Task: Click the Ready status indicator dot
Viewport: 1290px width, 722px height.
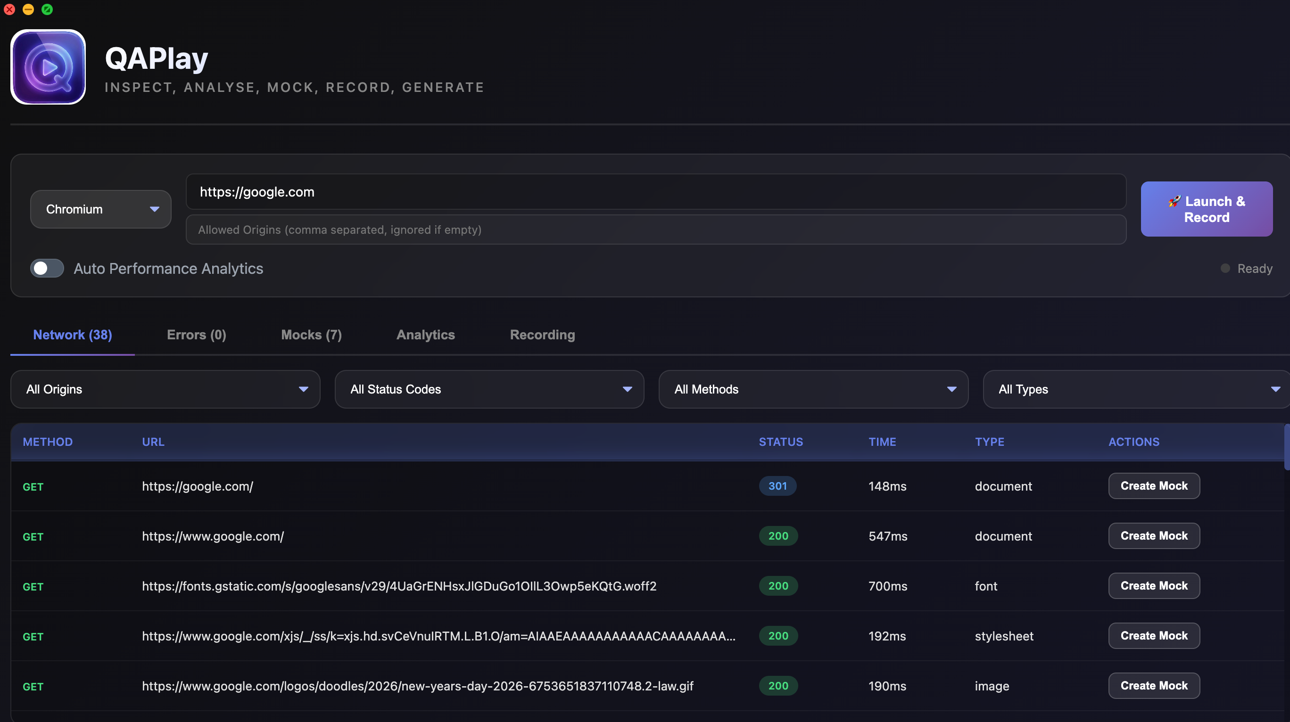Action: 1225,268
